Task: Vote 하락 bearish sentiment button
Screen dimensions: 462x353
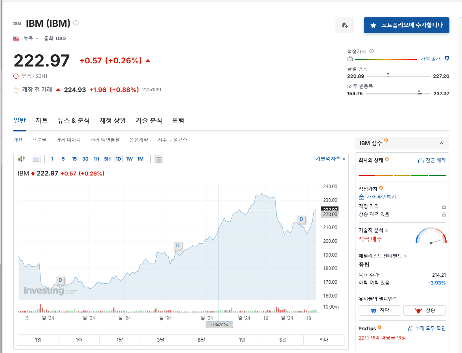Action: coord(380,310)
